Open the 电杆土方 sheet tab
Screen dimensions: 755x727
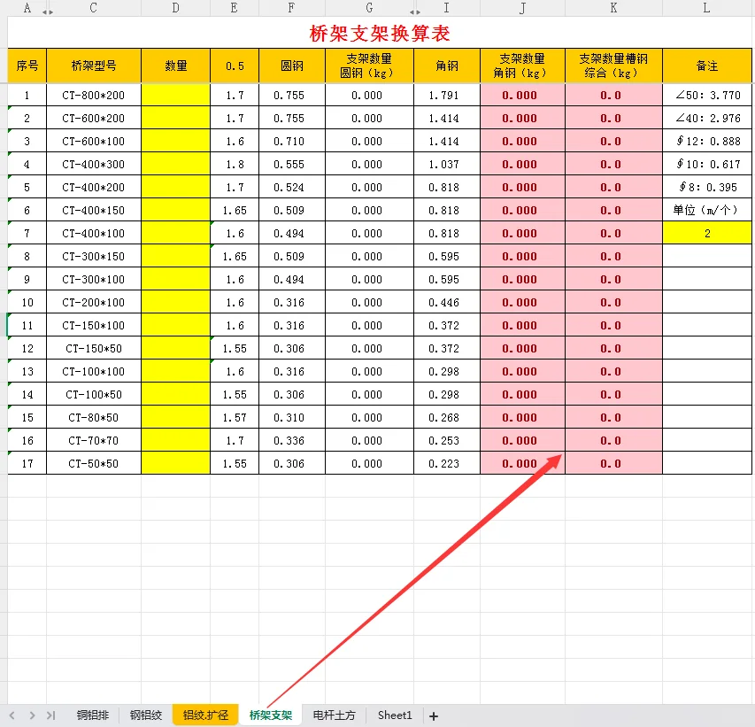click(x=333, y=715)
